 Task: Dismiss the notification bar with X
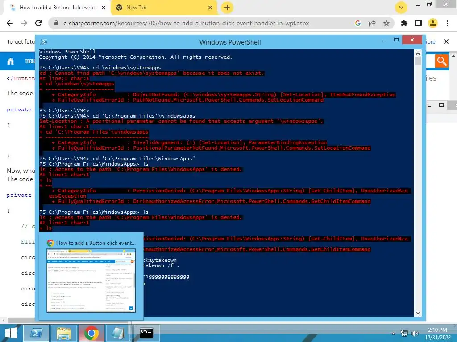tap(446, 41)
